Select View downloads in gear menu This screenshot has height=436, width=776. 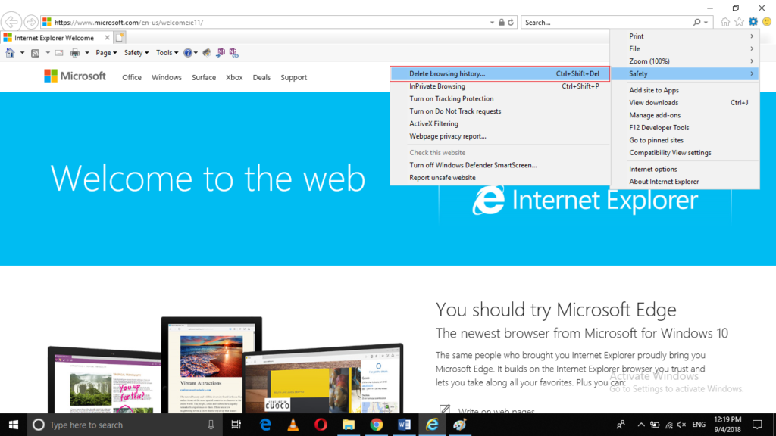point(685,102)
